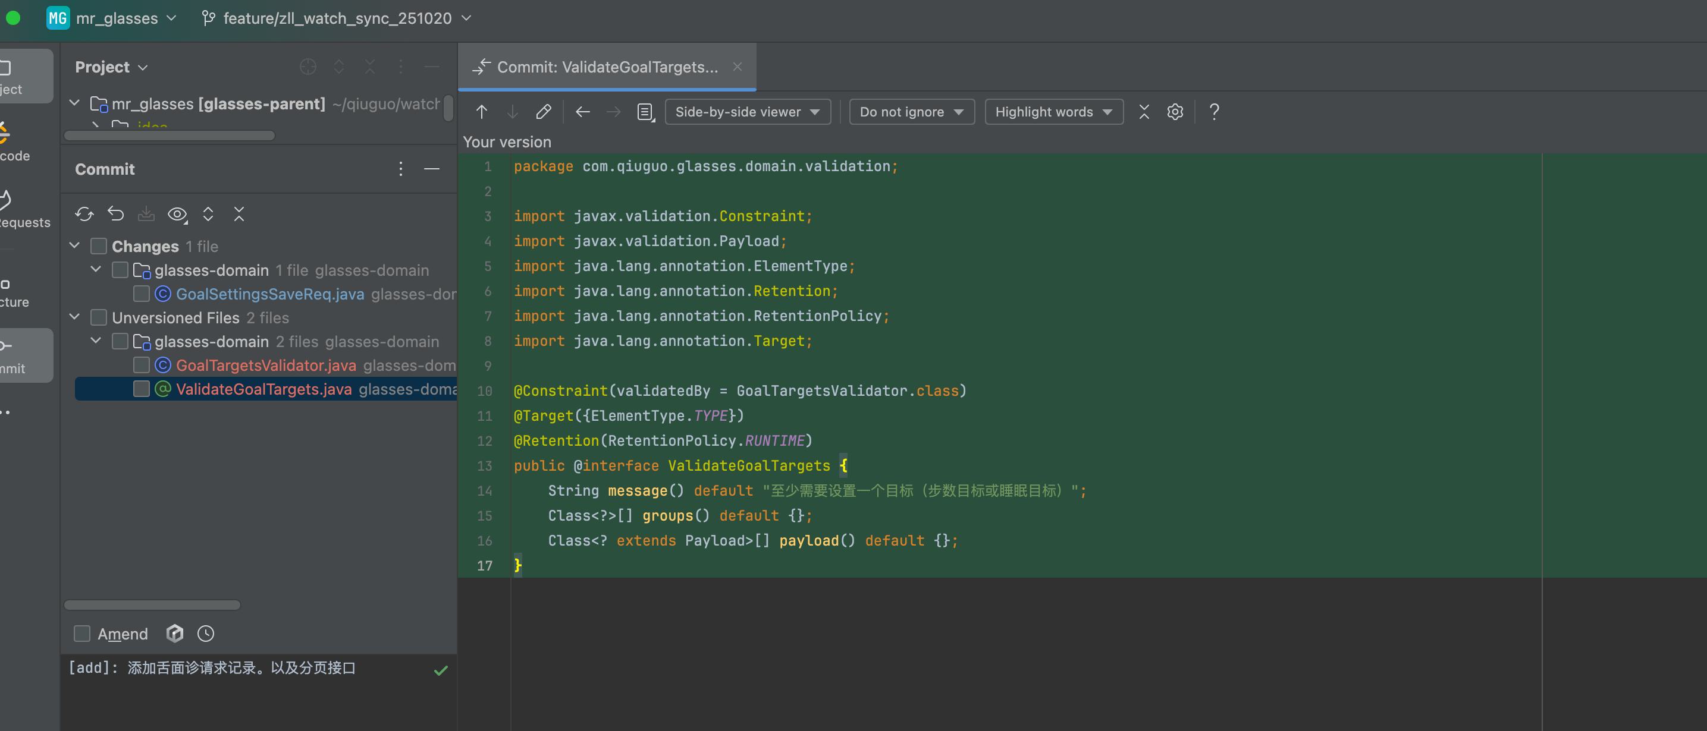Enable the Amend checkbox

[x=82, y=634]
